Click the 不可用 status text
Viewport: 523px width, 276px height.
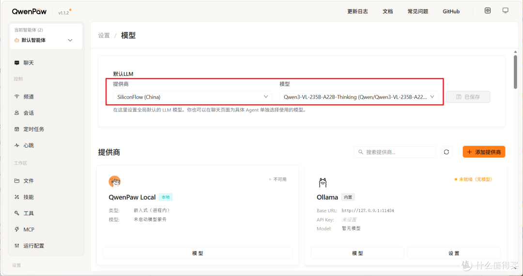coord(280,179)
